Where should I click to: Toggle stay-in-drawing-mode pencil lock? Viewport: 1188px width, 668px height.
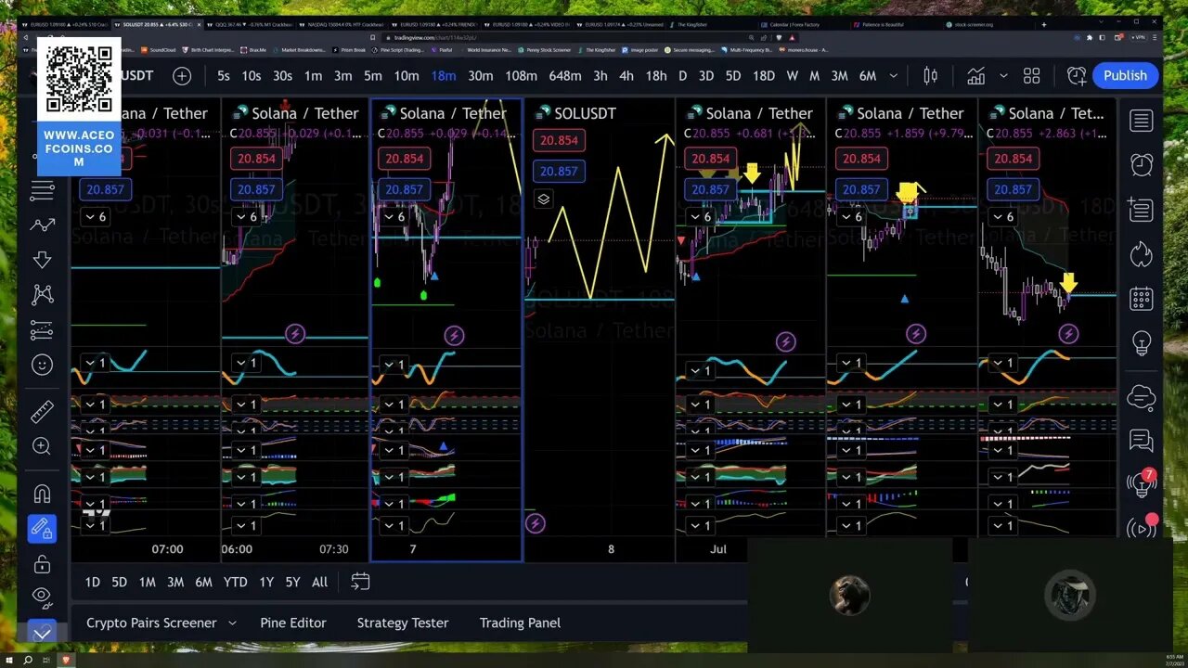pyautogui.click(x=42, y=529)
